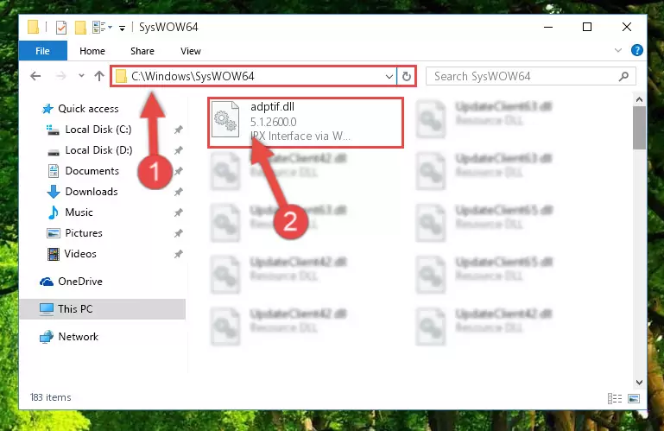Open Videos in the navigation pane
Screen dimensions: 664x431
tap(72, 254)
